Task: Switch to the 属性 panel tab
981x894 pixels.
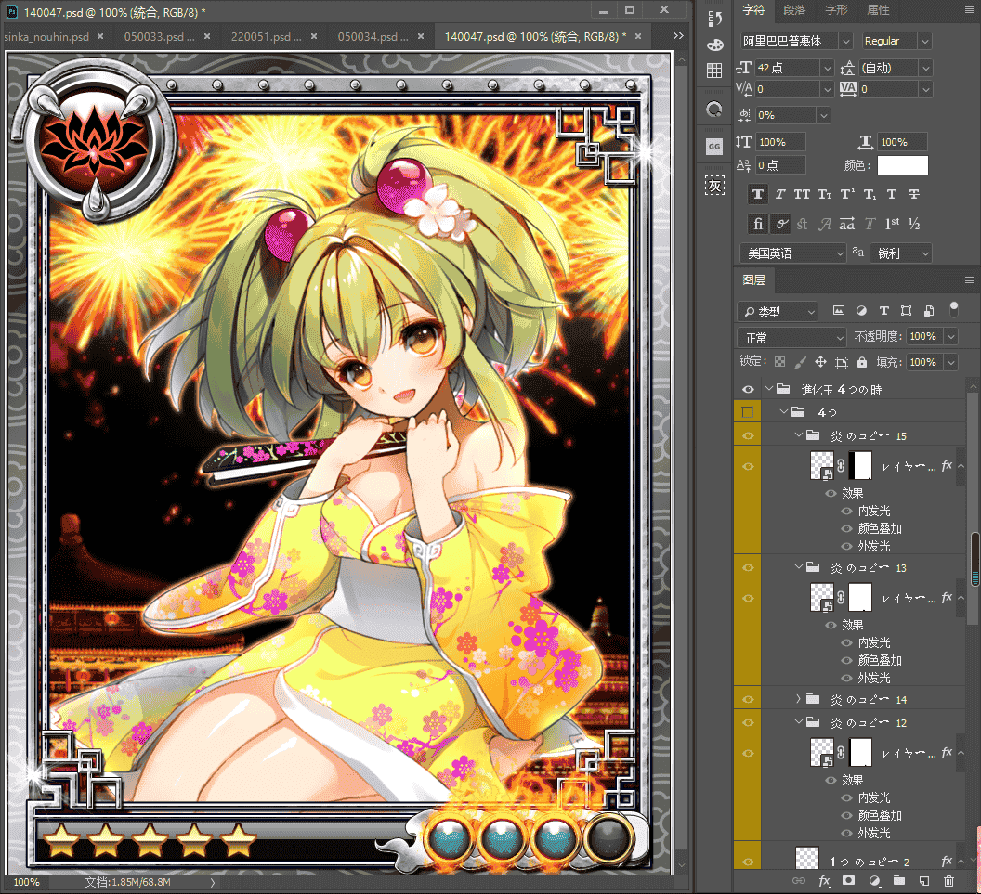Action: [879, 10]
